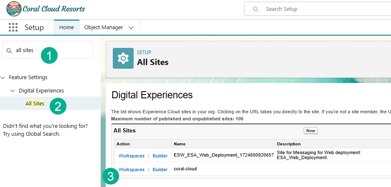Image resolution: width=391 pixels, height=187 pixels.
Task: Click the Coral Cloud Resorts logo
Action: (x=46, y=9)
